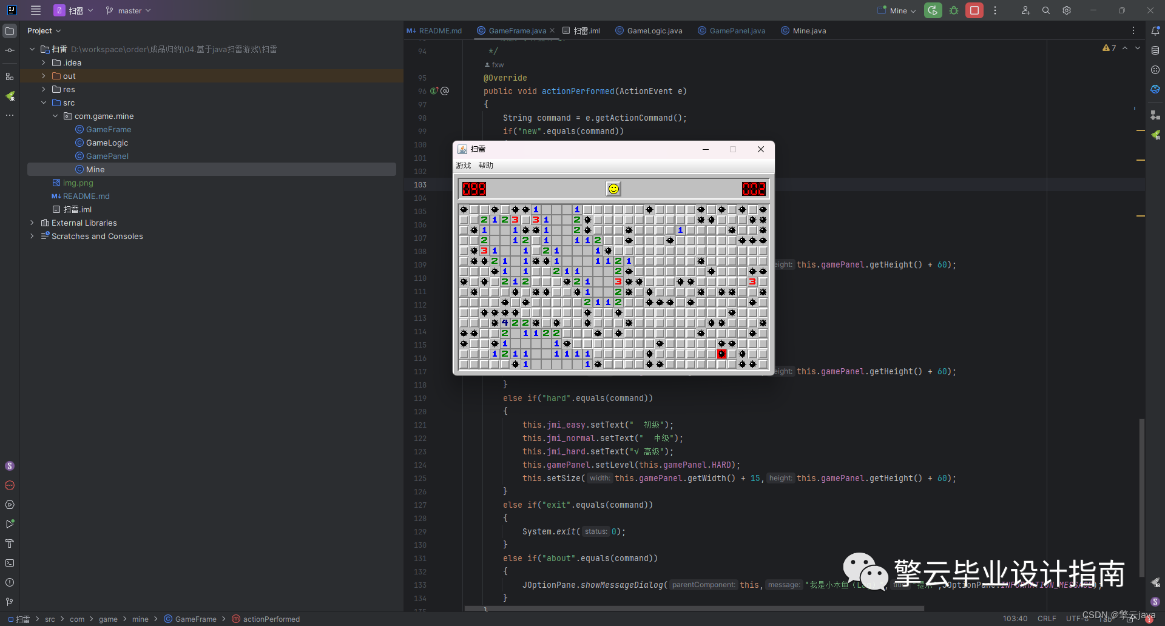Click the exploded red mine cell
The height and width of the screenshot is (626, 1165).
coord(721,354)
